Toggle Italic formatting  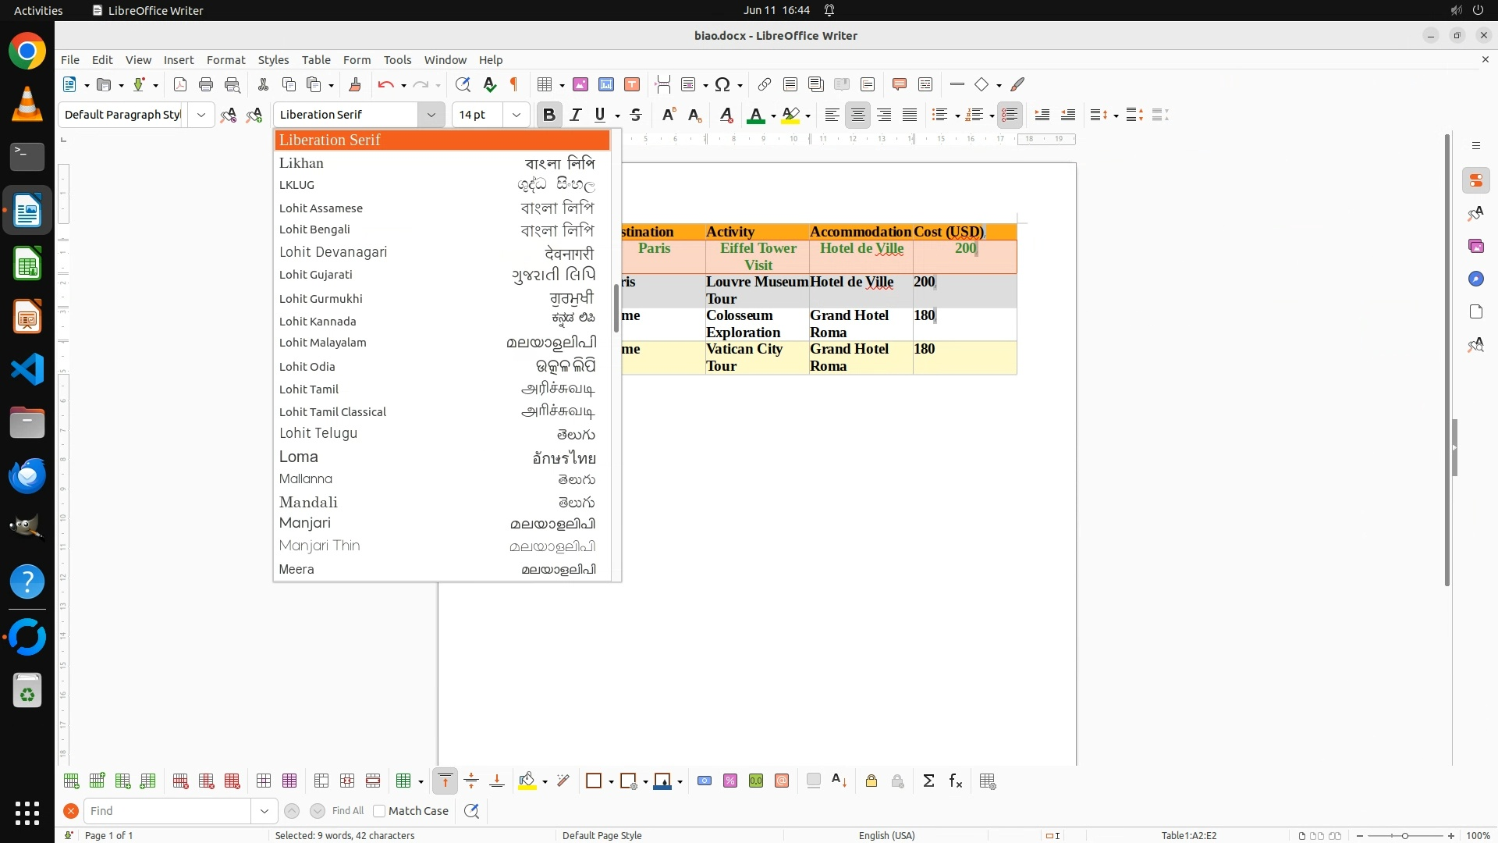pos(575,115)
